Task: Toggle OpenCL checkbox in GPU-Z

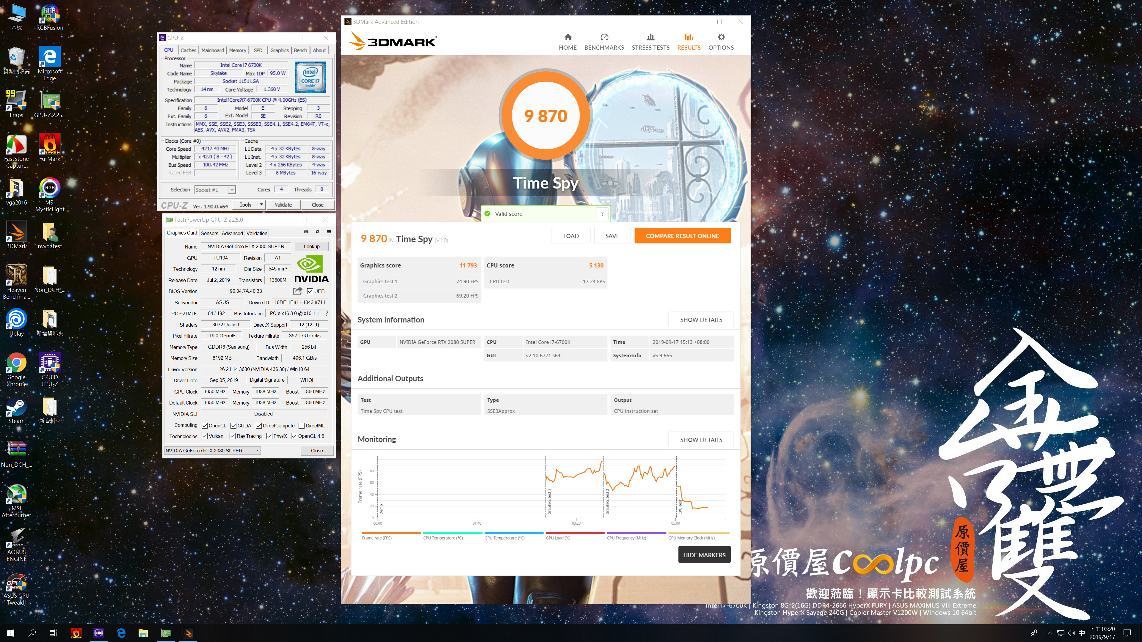Action: pyautogui.click(x=204, y=426)
